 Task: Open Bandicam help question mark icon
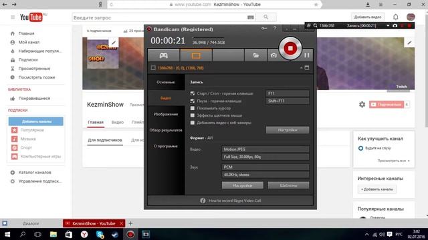pos(275,28)
